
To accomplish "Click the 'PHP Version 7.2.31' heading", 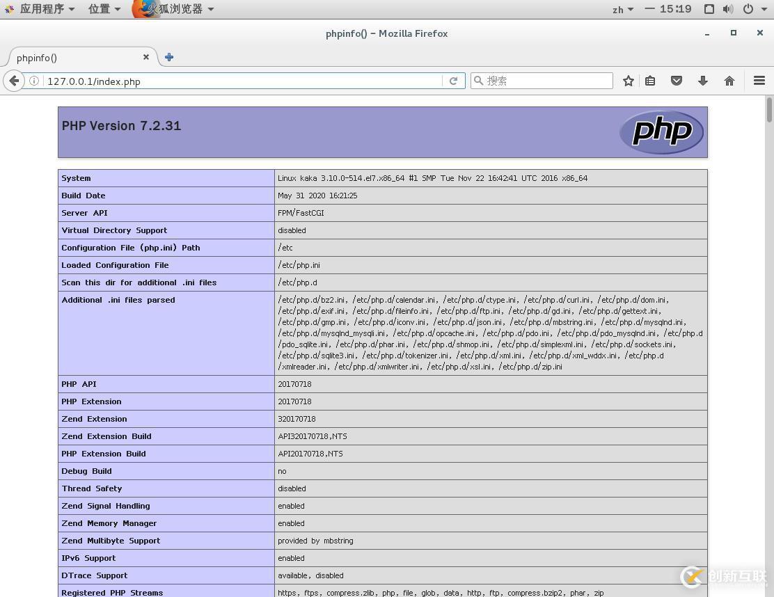I will coord(121,126).
